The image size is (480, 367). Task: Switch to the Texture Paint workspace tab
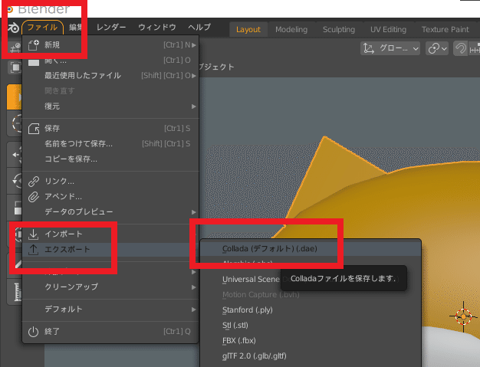445,29
